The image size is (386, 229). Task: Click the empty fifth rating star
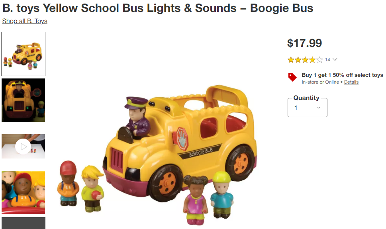coord(319,60)
